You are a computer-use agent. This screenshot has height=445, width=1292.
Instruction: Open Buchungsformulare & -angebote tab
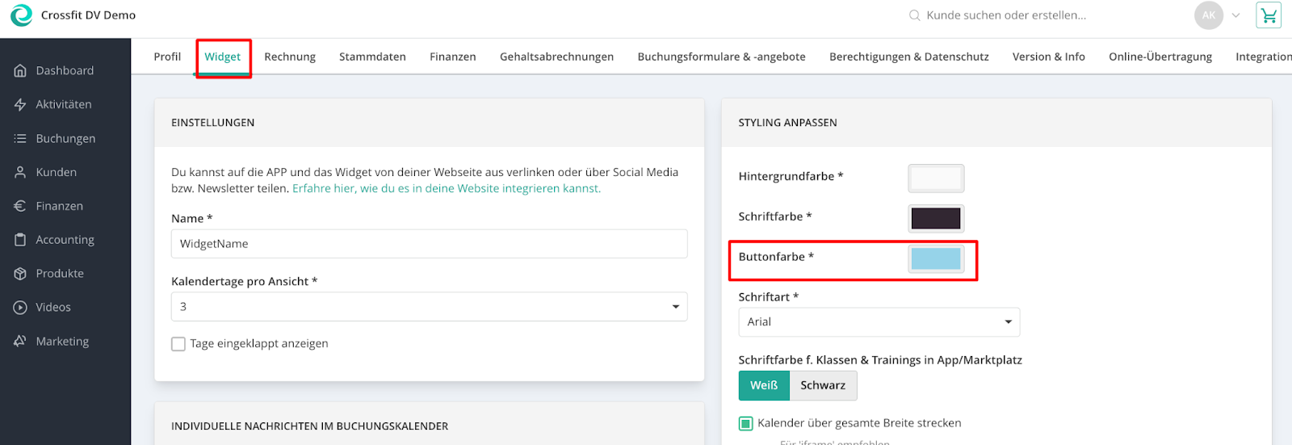point(721,57)
